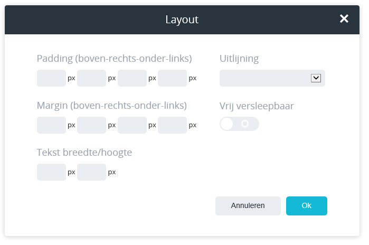This screenshot has width=369, height=245.
Task: Focus the second Padding field (rechts)
Action: pyautogui.click(x=92, y=78)
